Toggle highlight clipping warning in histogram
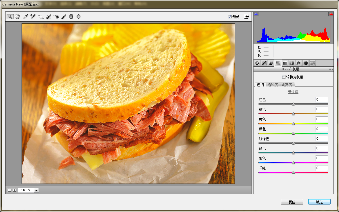This screenshot has width=339, height=212. [331, 14]
